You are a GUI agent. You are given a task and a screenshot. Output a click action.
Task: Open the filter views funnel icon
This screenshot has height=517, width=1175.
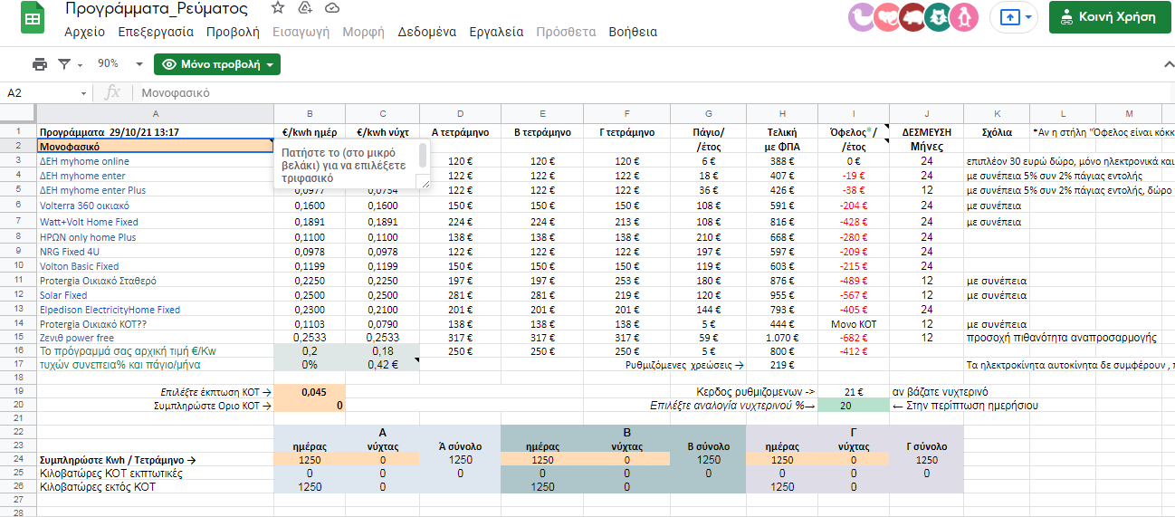(x=64, y=64)
